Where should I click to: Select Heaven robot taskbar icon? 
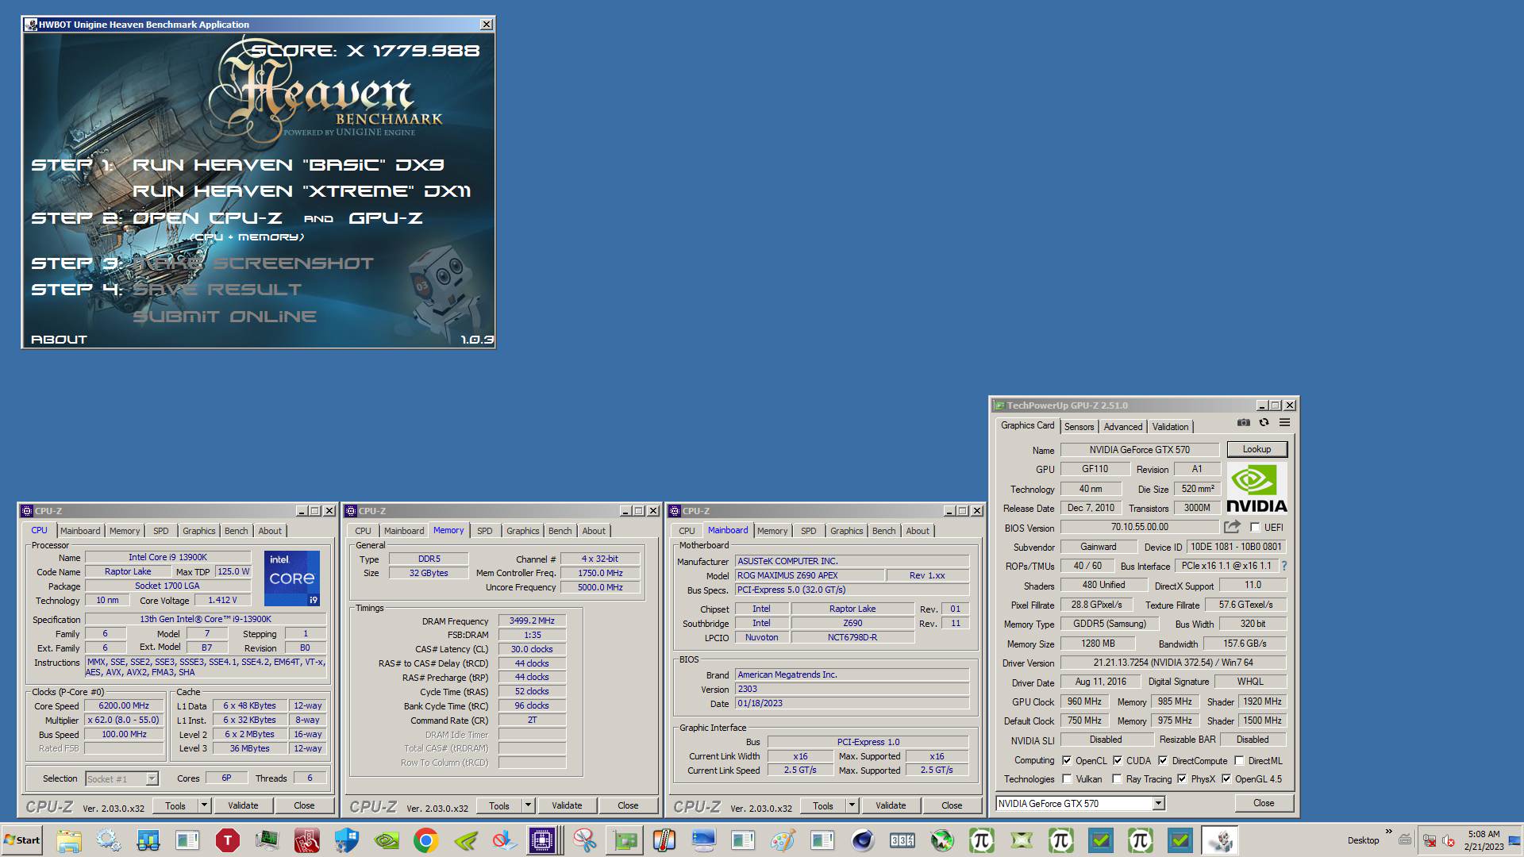pyautogui.click(x=1219, y=840)
